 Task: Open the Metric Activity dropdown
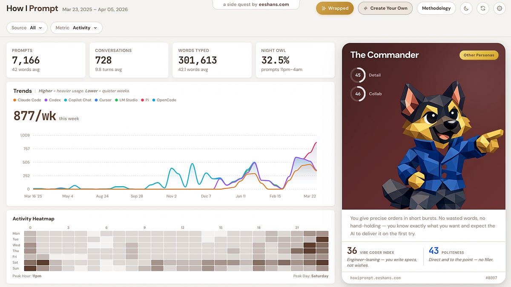76,27
